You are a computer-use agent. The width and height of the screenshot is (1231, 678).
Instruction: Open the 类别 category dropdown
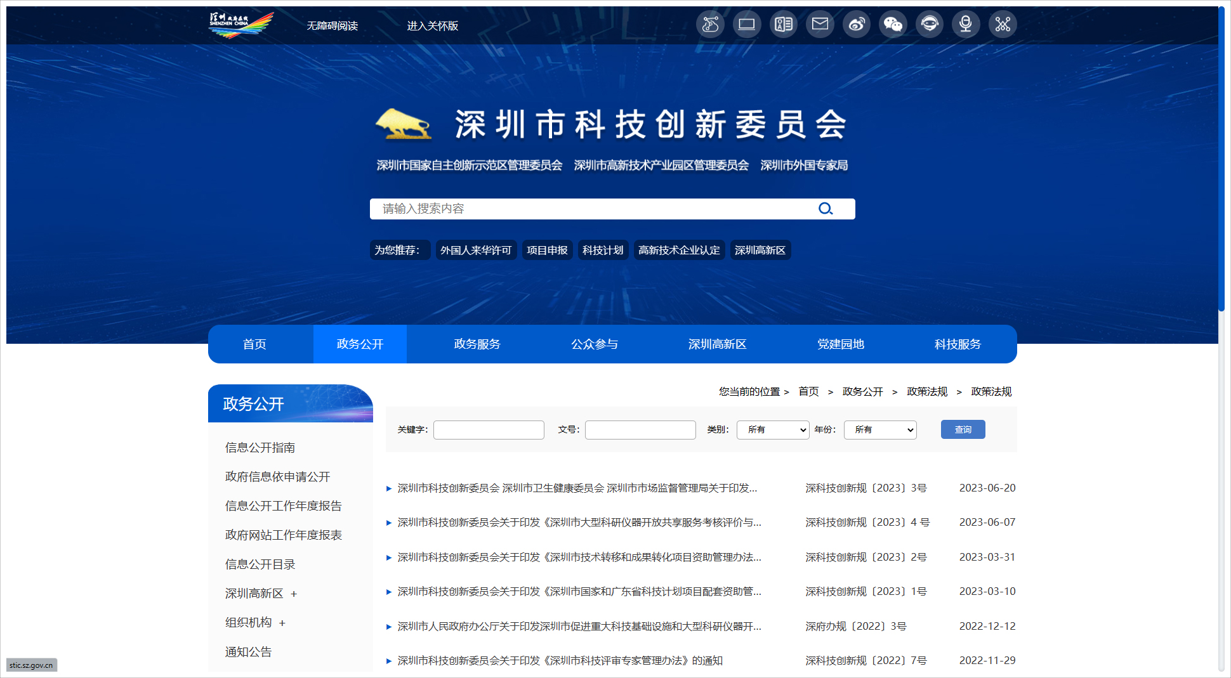772,430
